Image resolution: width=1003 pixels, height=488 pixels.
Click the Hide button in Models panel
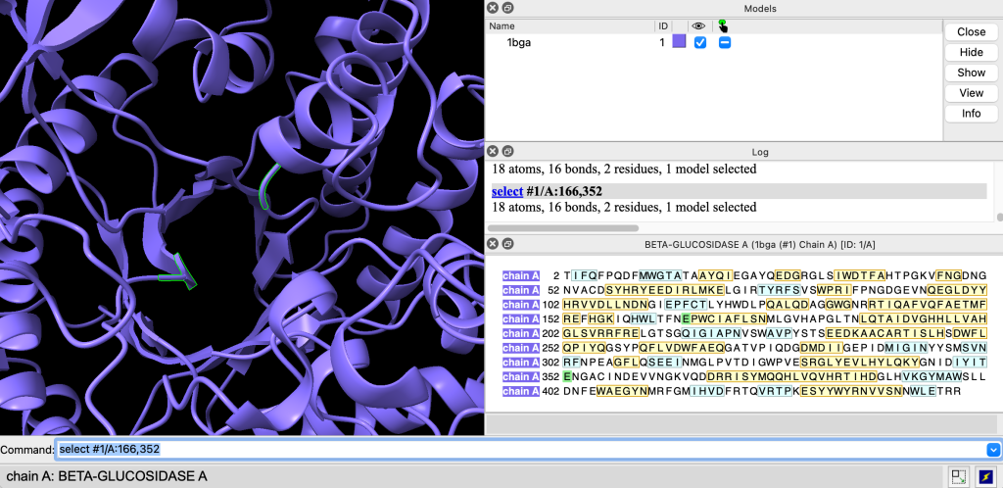tap(971, 53)
